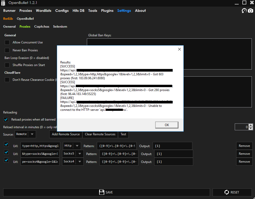
Task: Click the circular arrows icon on RESET
Action: click(227, 192)
